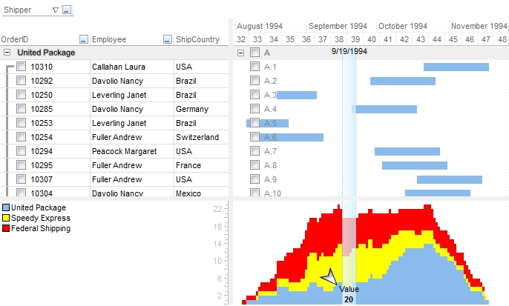Collapse group A in the chart area
This screenshot has width=509, height=306.
point(240,53)
